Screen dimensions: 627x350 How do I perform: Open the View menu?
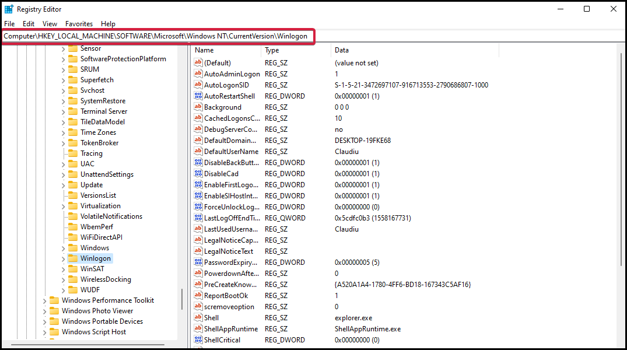[x=50, y=24]
